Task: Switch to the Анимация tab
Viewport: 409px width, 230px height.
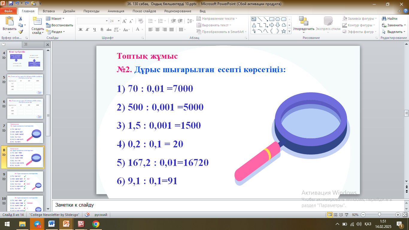Action: click(x=116, y=11)
